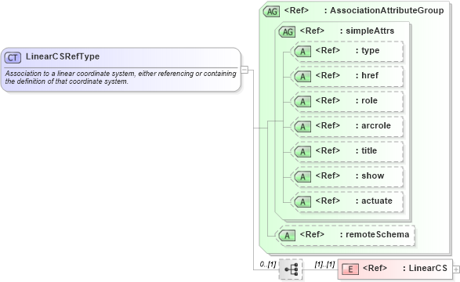The image size is (460, 282).
Task: Open the AssociationAttributeGroup reference
Action: (386, 10)
